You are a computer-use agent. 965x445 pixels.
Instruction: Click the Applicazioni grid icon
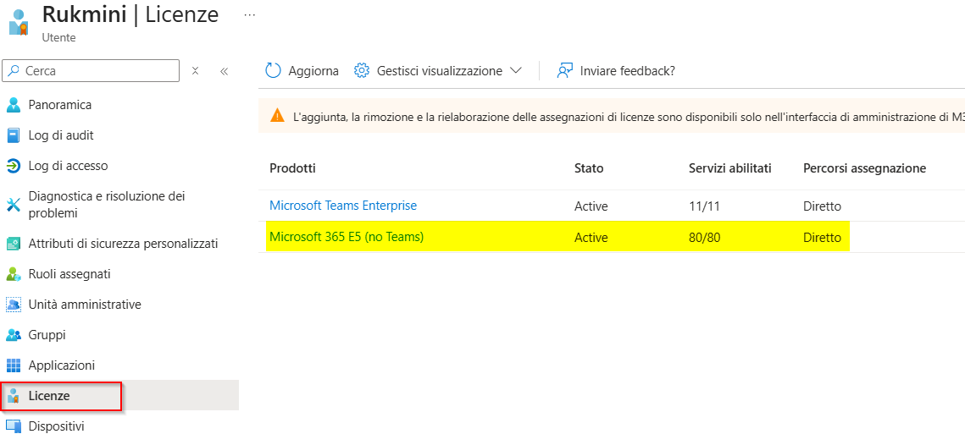click(x=14, y=365)
